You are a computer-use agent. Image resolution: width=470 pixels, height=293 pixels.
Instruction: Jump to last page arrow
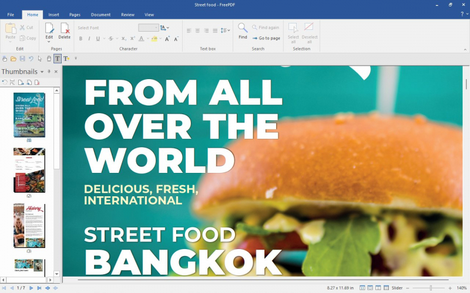(39, 288)
